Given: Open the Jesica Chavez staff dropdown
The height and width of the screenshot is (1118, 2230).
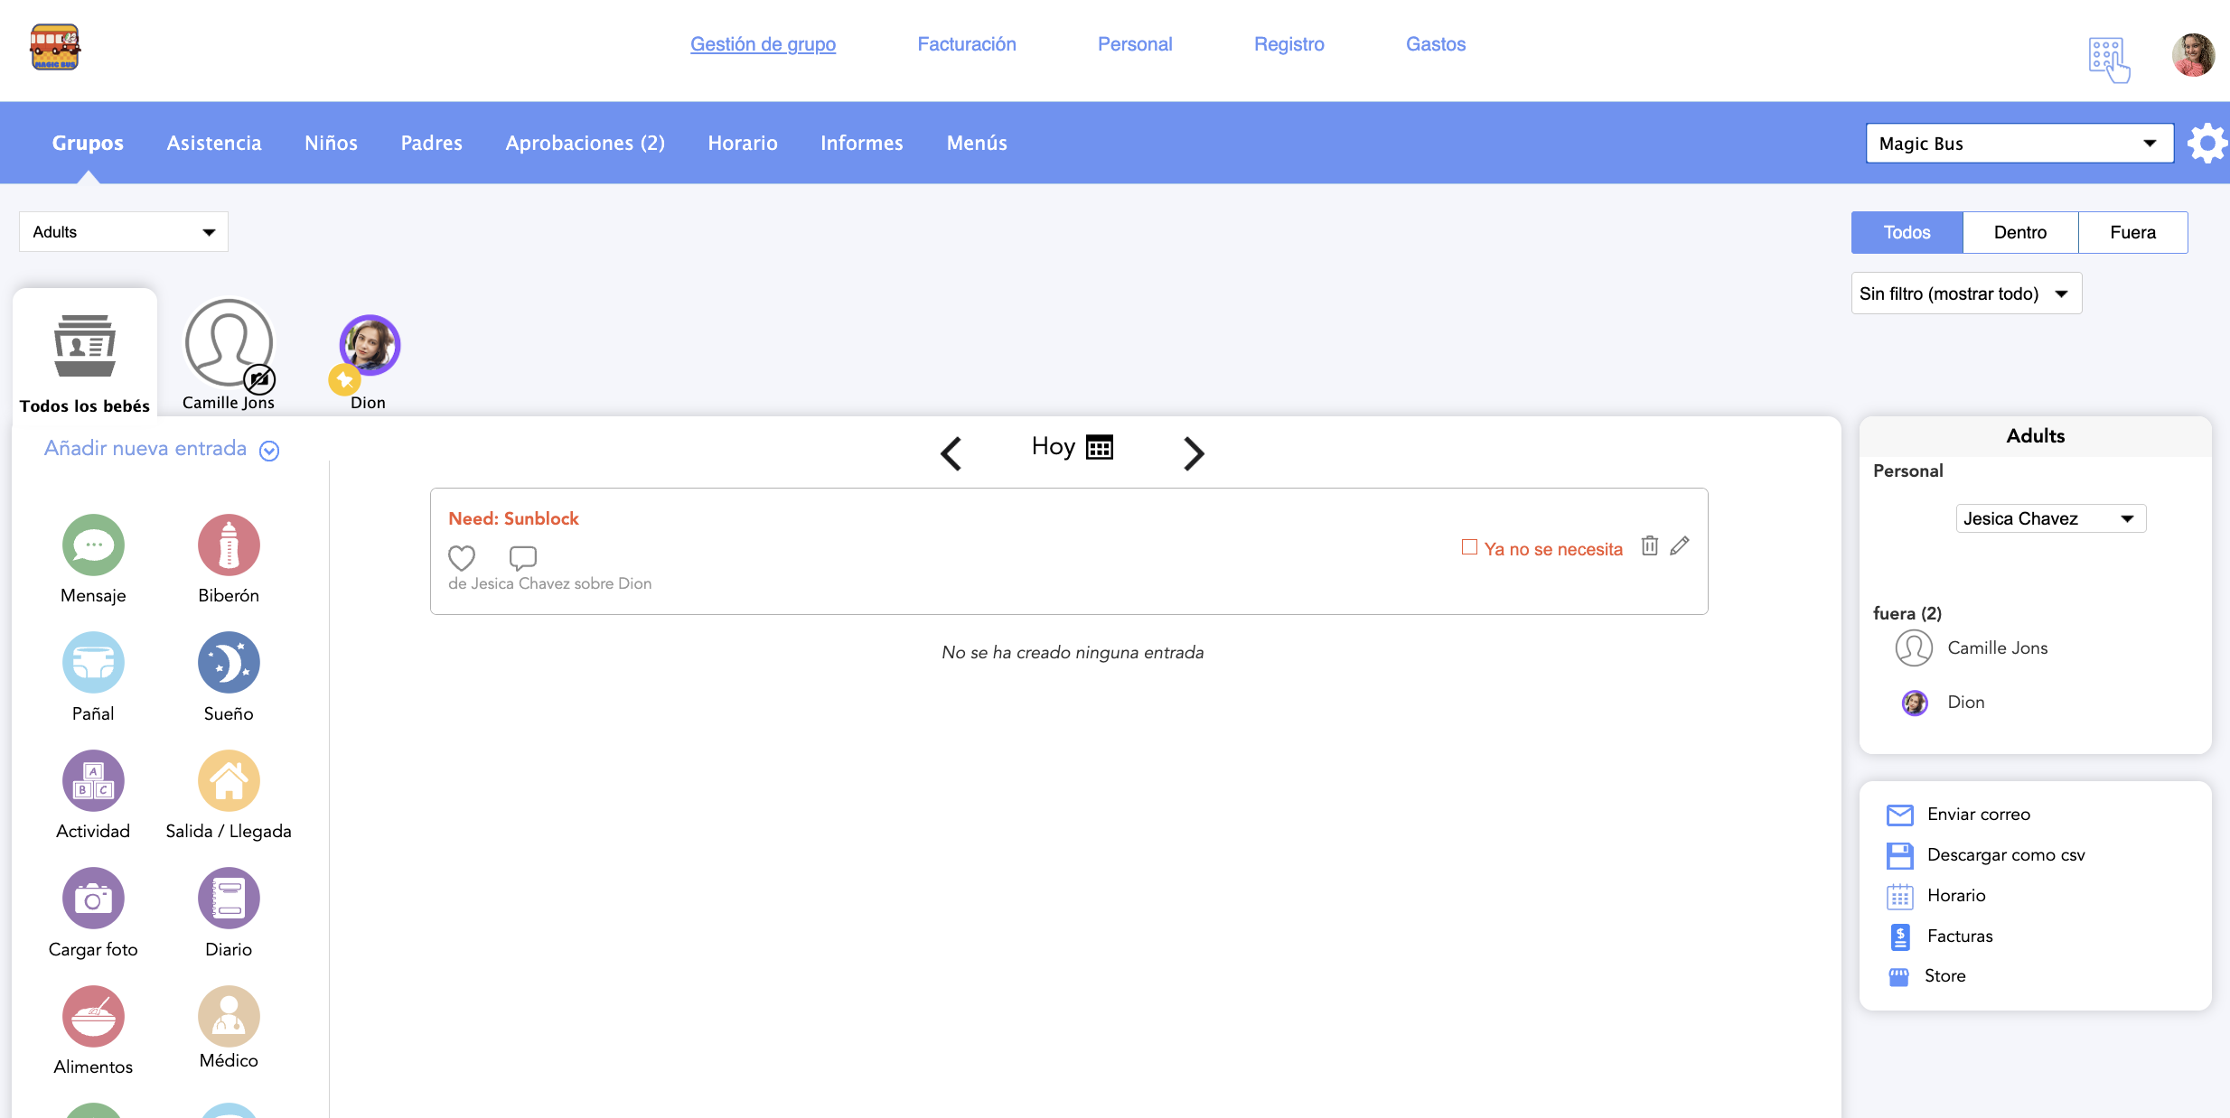Looking at the screenshot, I should point(2049,518).
